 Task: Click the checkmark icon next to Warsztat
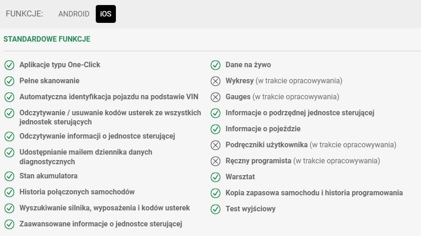pyautogui.click(x=215, y=177)
